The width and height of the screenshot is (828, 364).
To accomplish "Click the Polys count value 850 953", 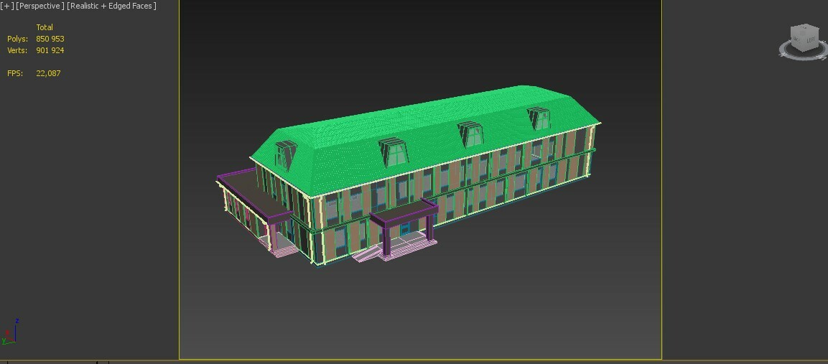I will [50, 39].
